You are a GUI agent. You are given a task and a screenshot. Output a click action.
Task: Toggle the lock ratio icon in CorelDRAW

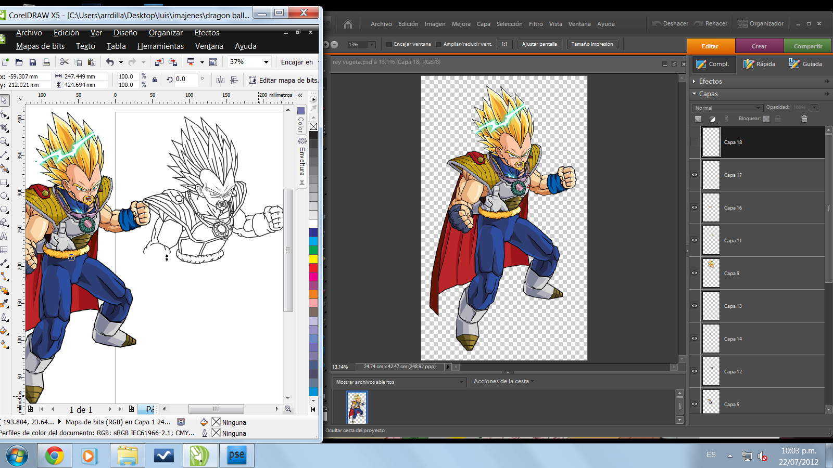[x=155, y=80]
